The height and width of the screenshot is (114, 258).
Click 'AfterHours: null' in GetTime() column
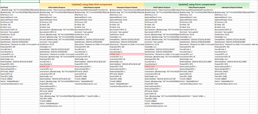20,15
